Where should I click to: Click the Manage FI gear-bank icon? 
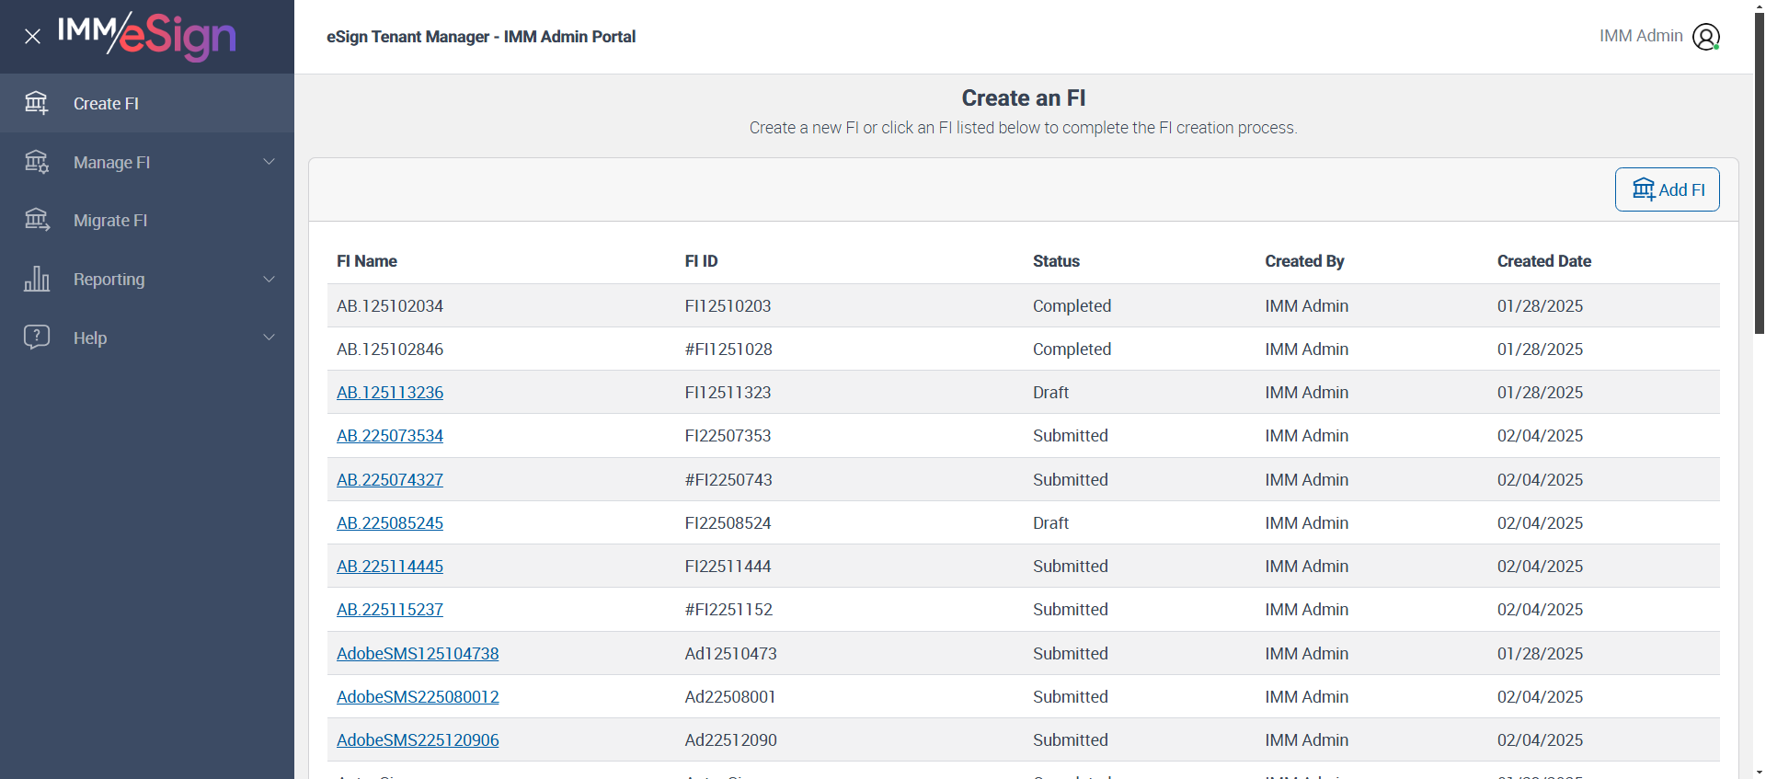coord(37,162)
